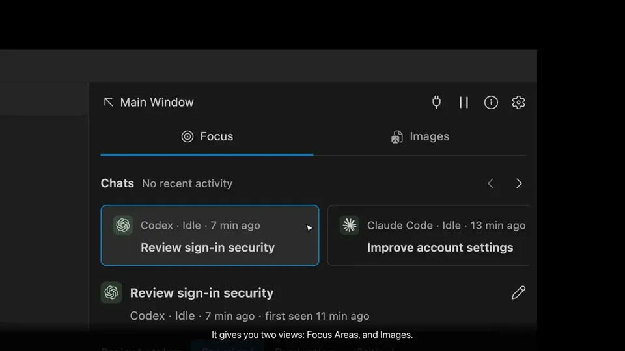Switch to the Focus tab
The width and height of the screenshot is (625, 351).
click(x=207, y=136)
